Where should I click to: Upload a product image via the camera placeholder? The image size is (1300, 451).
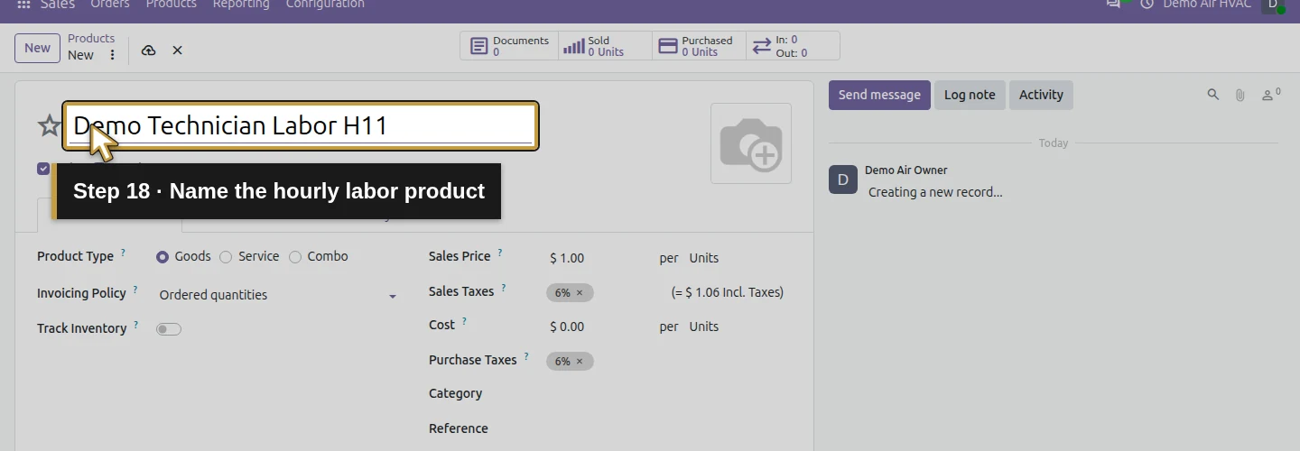(x=751, y=143)
